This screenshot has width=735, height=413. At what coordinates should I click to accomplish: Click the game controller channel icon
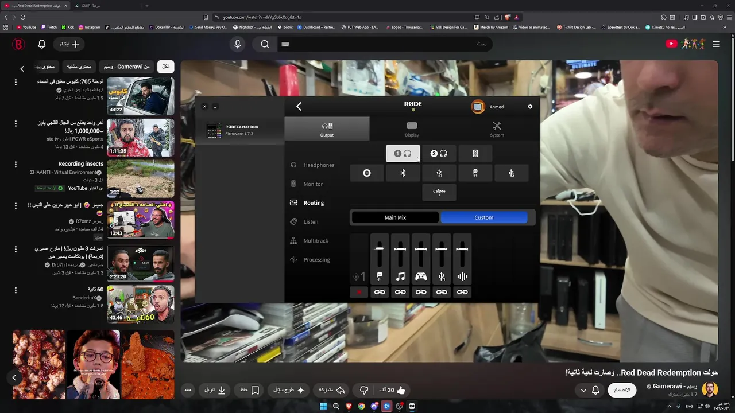coord(421,277)
